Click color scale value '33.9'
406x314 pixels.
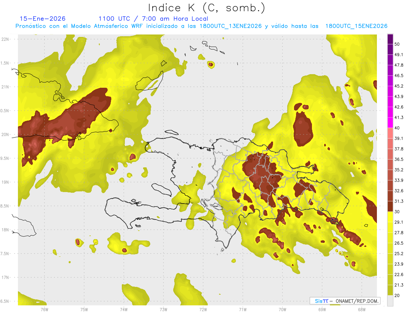pos(399,180)
